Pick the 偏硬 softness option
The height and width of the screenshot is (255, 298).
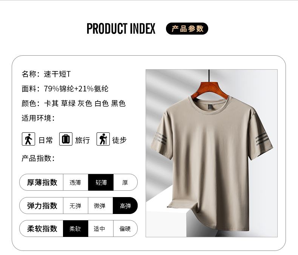pos(125,229)
